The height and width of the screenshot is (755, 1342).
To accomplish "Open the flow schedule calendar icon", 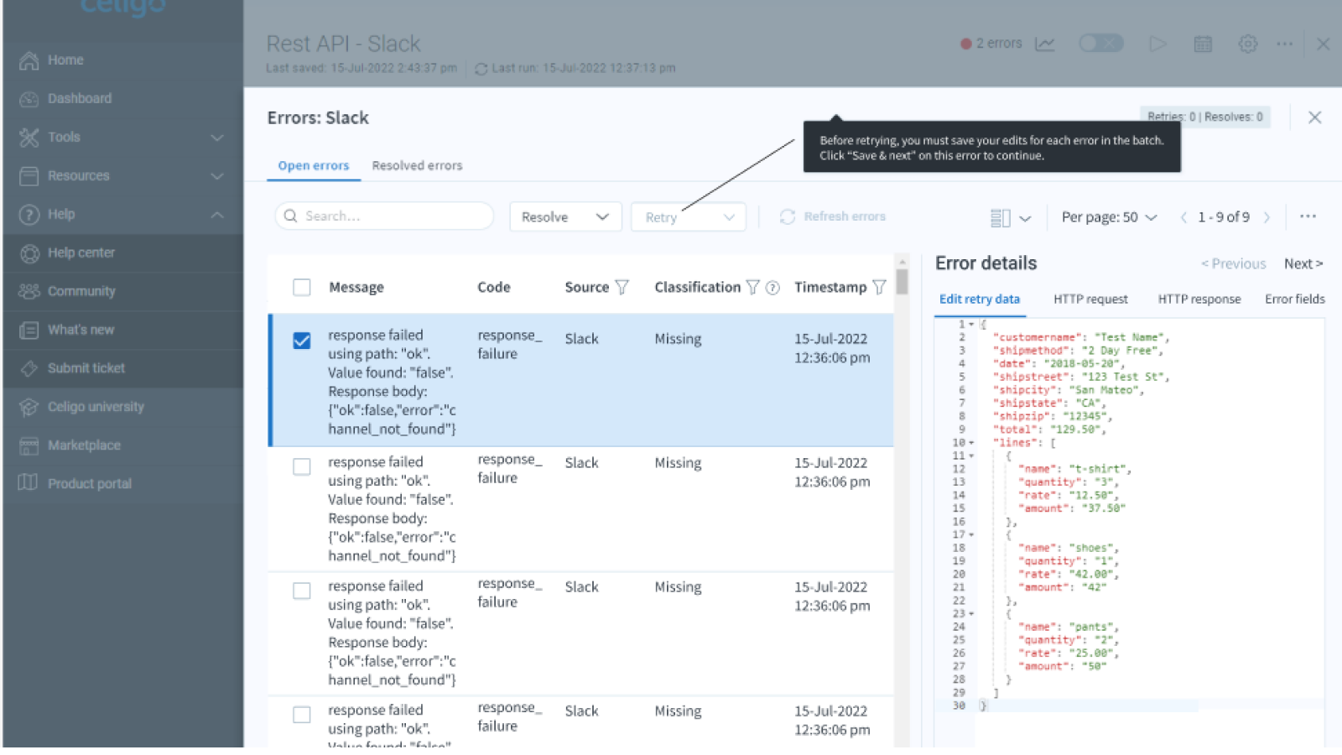I will pyautogui.click(x=1203, y=44).
